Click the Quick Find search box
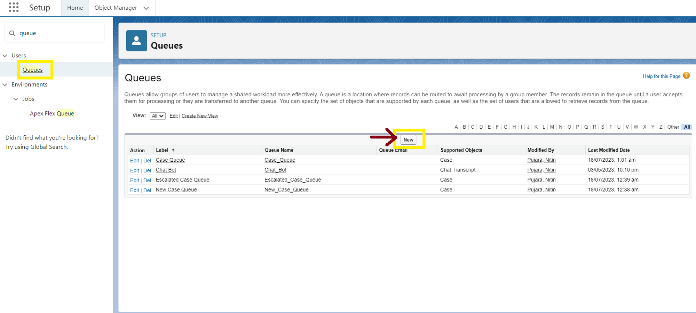This screenshot has width=696, height=313. tap(55, 33)
